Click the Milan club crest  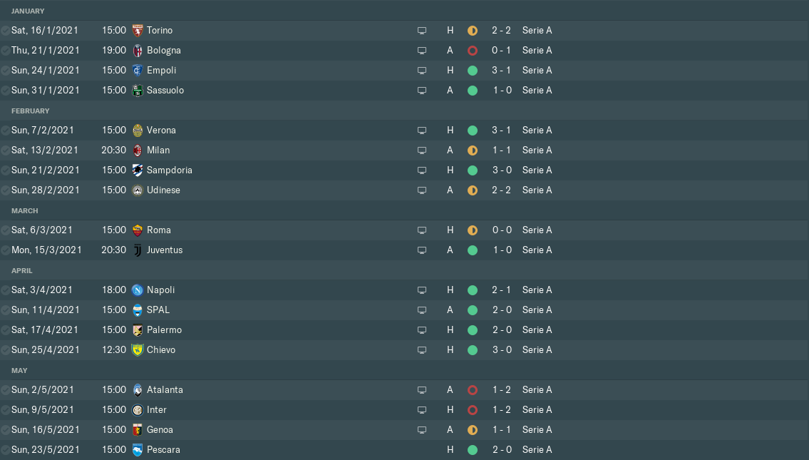(138, 150)
